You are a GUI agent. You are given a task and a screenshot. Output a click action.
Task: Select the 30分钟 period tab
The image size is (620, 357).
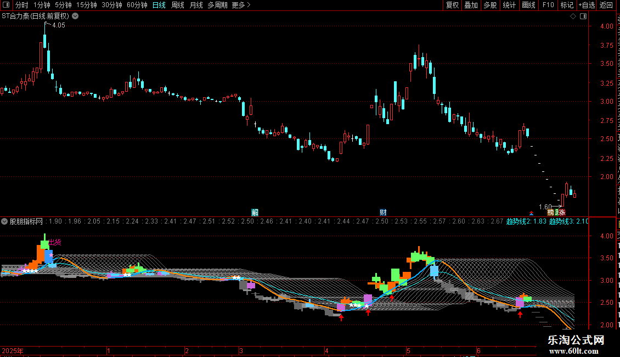pos(112,5)
